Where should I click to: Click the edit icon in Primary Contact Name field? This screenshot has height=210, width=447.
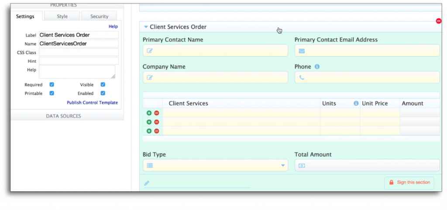pyautogui.click(x=150, y=51)
